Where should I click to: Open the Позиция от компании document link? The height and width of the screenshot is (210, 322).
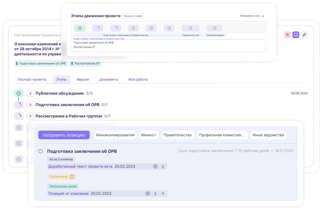coord(68,193)
